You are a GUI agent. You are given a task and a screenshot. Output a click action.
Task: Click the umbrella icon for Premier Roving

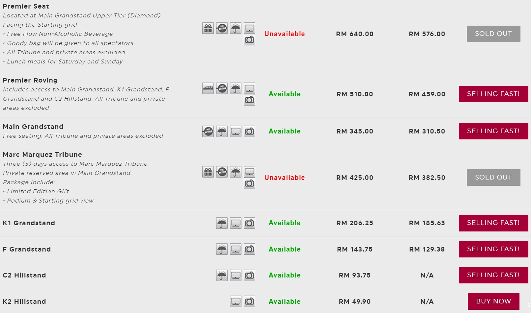[x=236, y=88]
